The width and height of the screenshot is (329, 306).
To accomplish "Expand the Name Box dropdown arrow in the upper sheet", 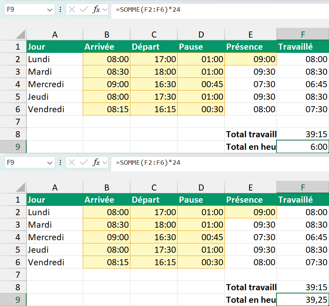I will coord(50,10).
